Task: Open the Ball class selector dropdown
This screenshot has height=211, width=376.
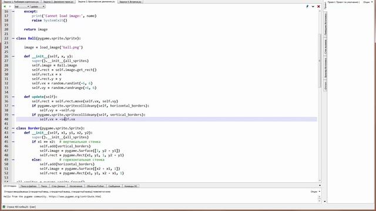Action: point(22,6)
